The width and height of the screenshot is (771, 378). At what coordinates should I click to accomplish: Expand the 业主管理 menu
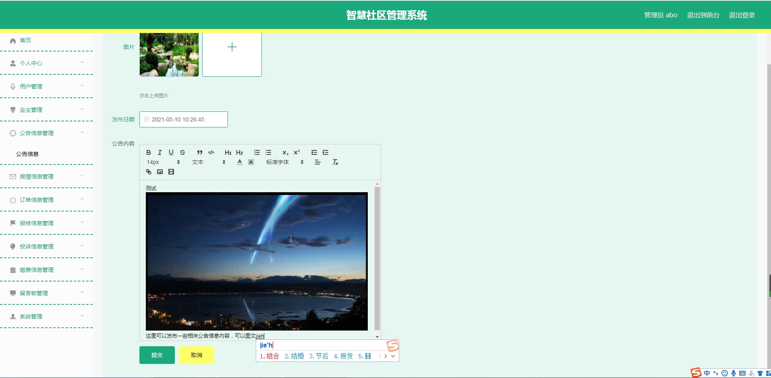[46, 110]
